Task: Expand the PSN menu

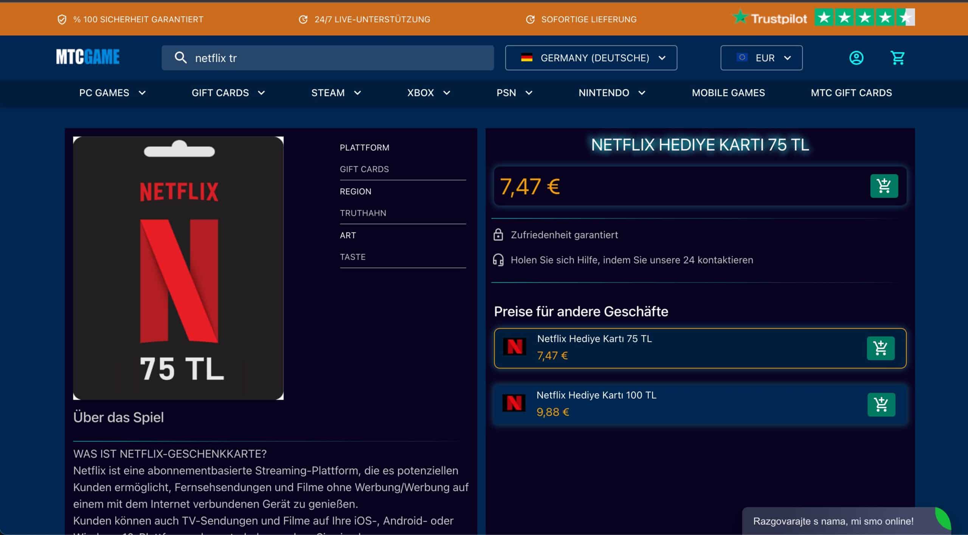Action: tap(514, 93)
